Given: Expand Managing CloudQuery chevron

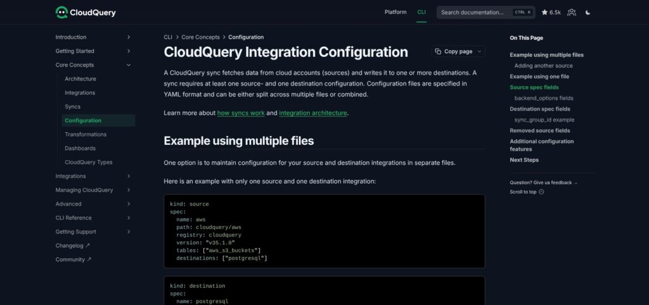Looking at the screenshot, I should point(128,190).
